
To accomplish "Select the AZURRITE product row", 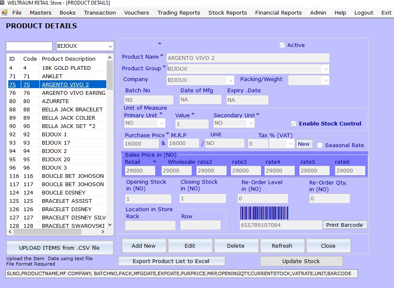I will tap(57, 101).
